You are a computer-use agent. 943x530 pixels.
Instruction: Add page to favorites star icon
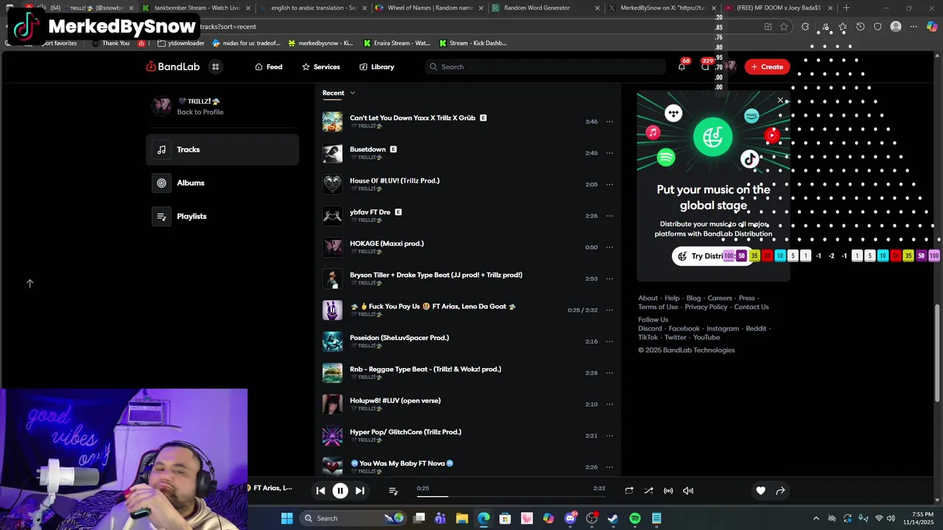[784, 26]
